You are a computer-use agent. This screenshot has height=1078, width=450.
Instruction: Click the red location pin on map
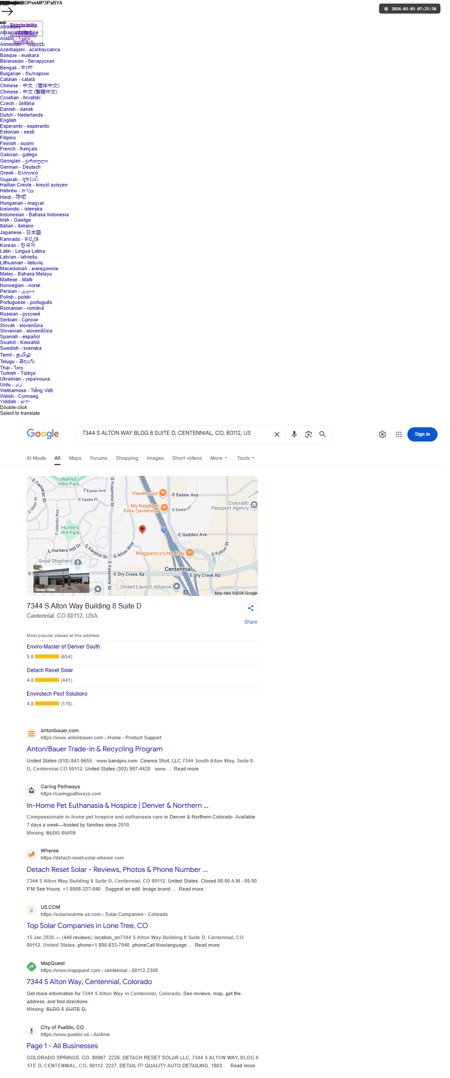(x=142, y=529)
